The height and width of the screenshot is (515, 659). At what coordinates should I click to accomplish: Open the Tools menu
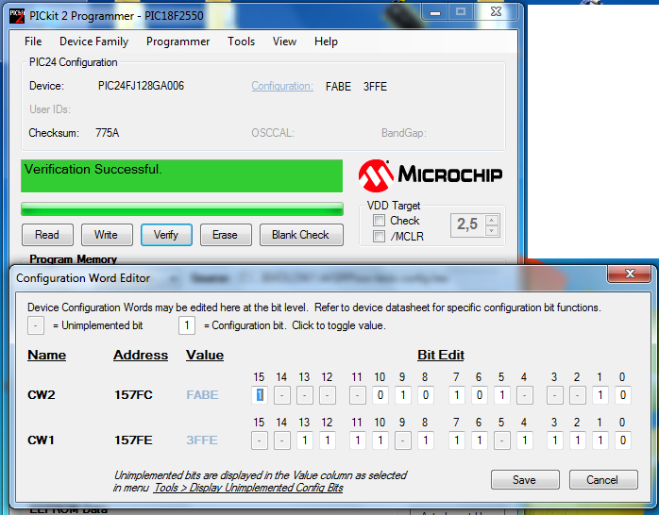(242, 42)
